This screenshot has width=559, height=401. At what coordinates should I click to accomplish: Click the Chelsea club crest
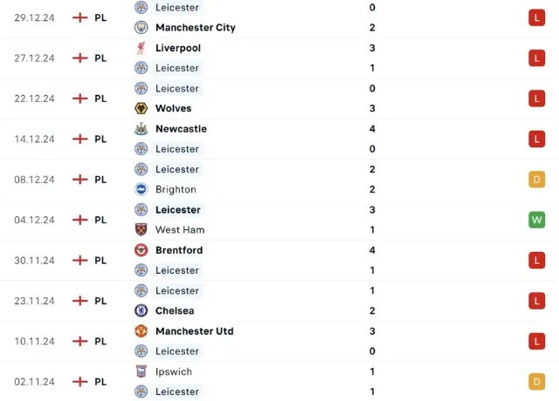click(x=141, y=310)
